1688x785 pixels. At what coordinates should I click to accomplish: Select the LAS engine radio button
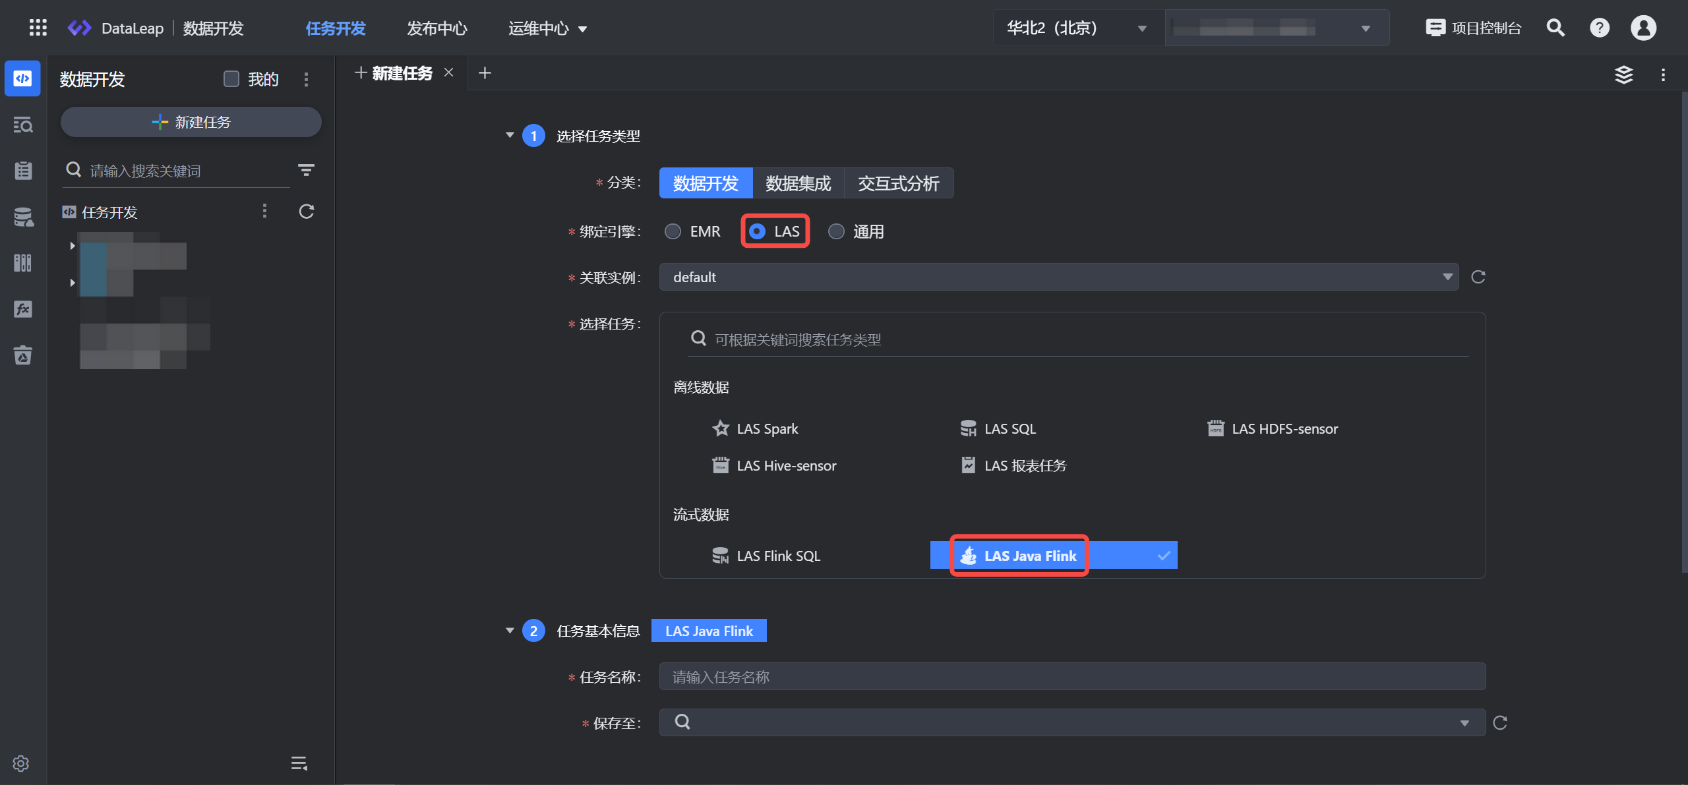[757, 231]
